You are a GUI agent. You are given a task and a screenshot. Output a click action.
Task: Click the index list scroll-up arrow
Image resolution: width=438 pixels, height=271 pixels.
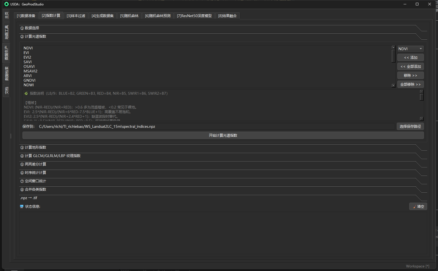pos(394,47)
